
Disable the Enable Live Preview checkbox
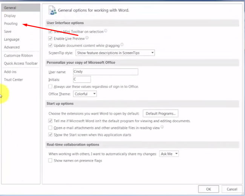tap(50, 38)
